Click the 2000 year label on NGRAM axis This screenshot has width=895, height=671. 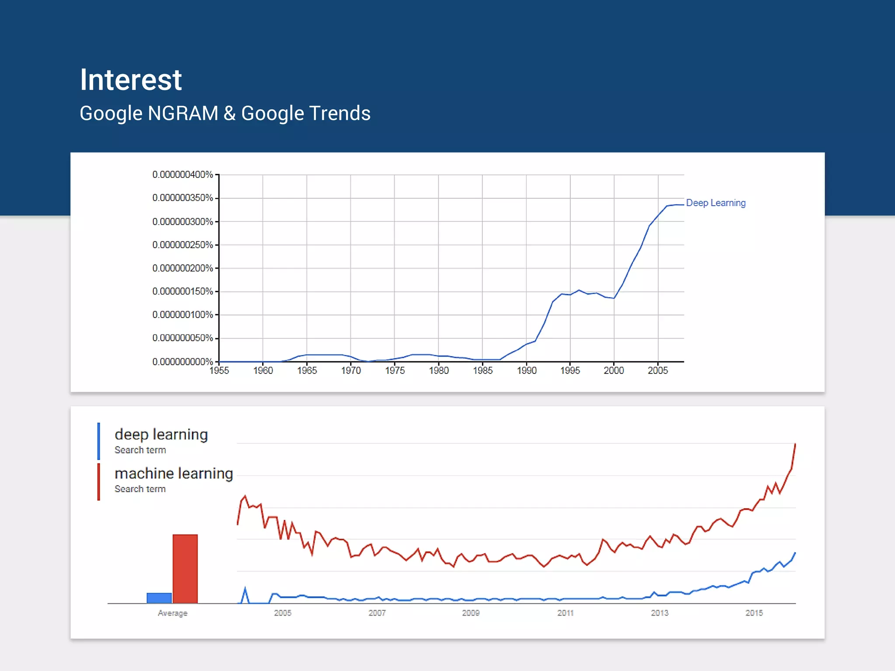tap(614, 371)
